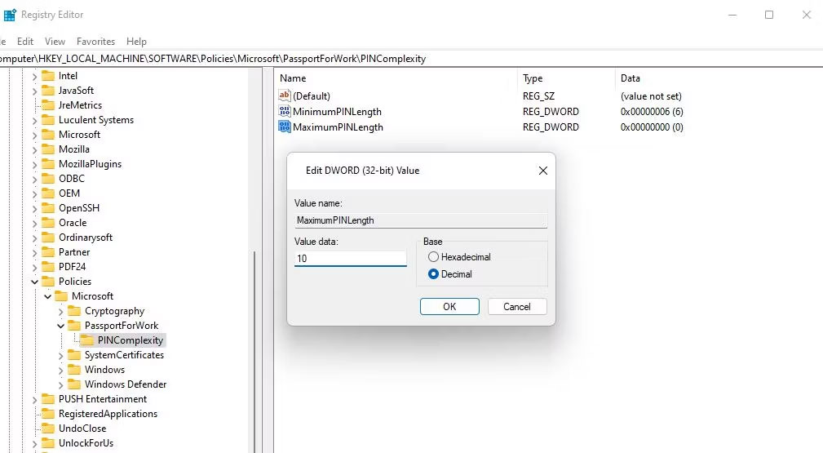The width and height of the screenshot is (823, 453).
Task: Expand the OpenSSH tree node
Action: tap(35, 208)
